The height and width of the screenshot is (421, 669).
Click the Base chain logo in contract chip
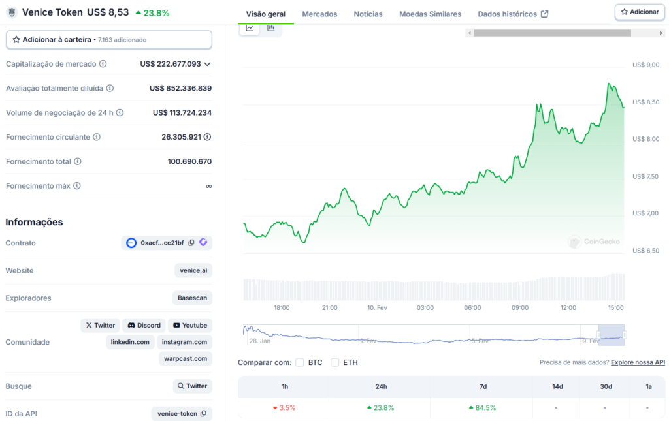coord(131,243)
